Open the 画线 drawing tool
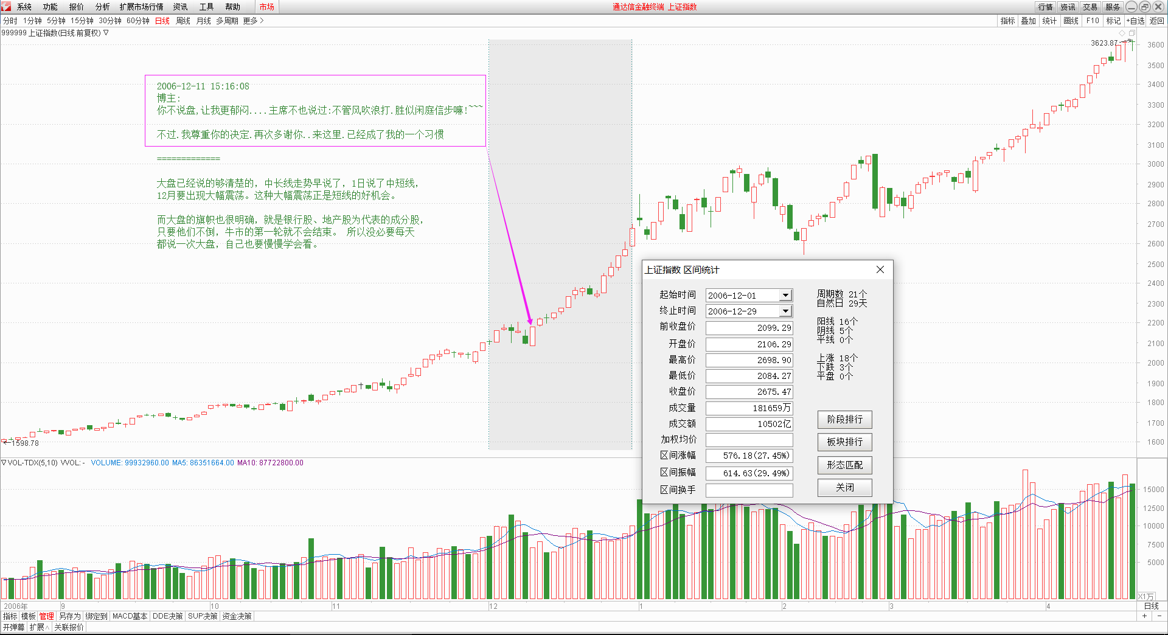This screenshot has width=1168, height=635. [x=1071, y=20]
